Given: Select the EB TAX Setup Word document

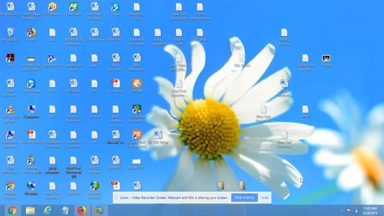Looking at the screenshot, I should pos(158,137).
